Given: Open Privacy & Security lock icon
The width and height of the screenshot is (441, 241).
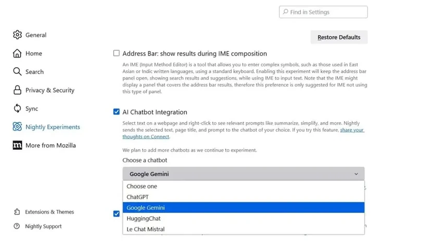Looking at the screenshot, I should tap(18, 90).
